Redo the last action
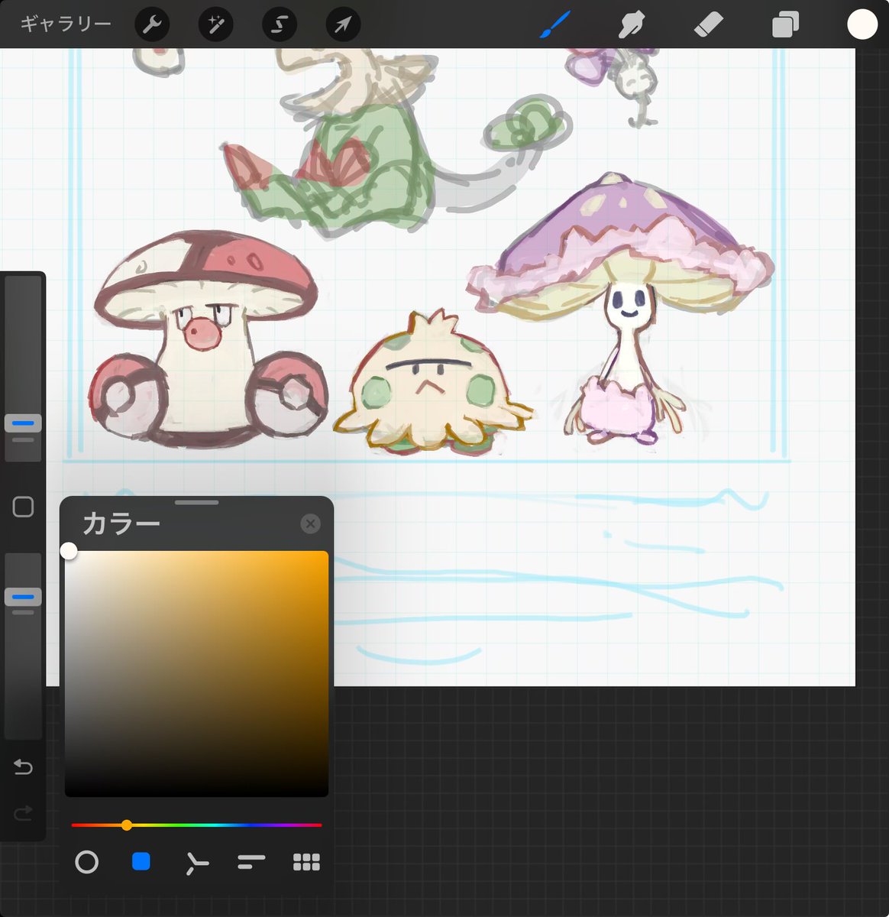Viewport: 889px width, 917px height. point(23,813)
